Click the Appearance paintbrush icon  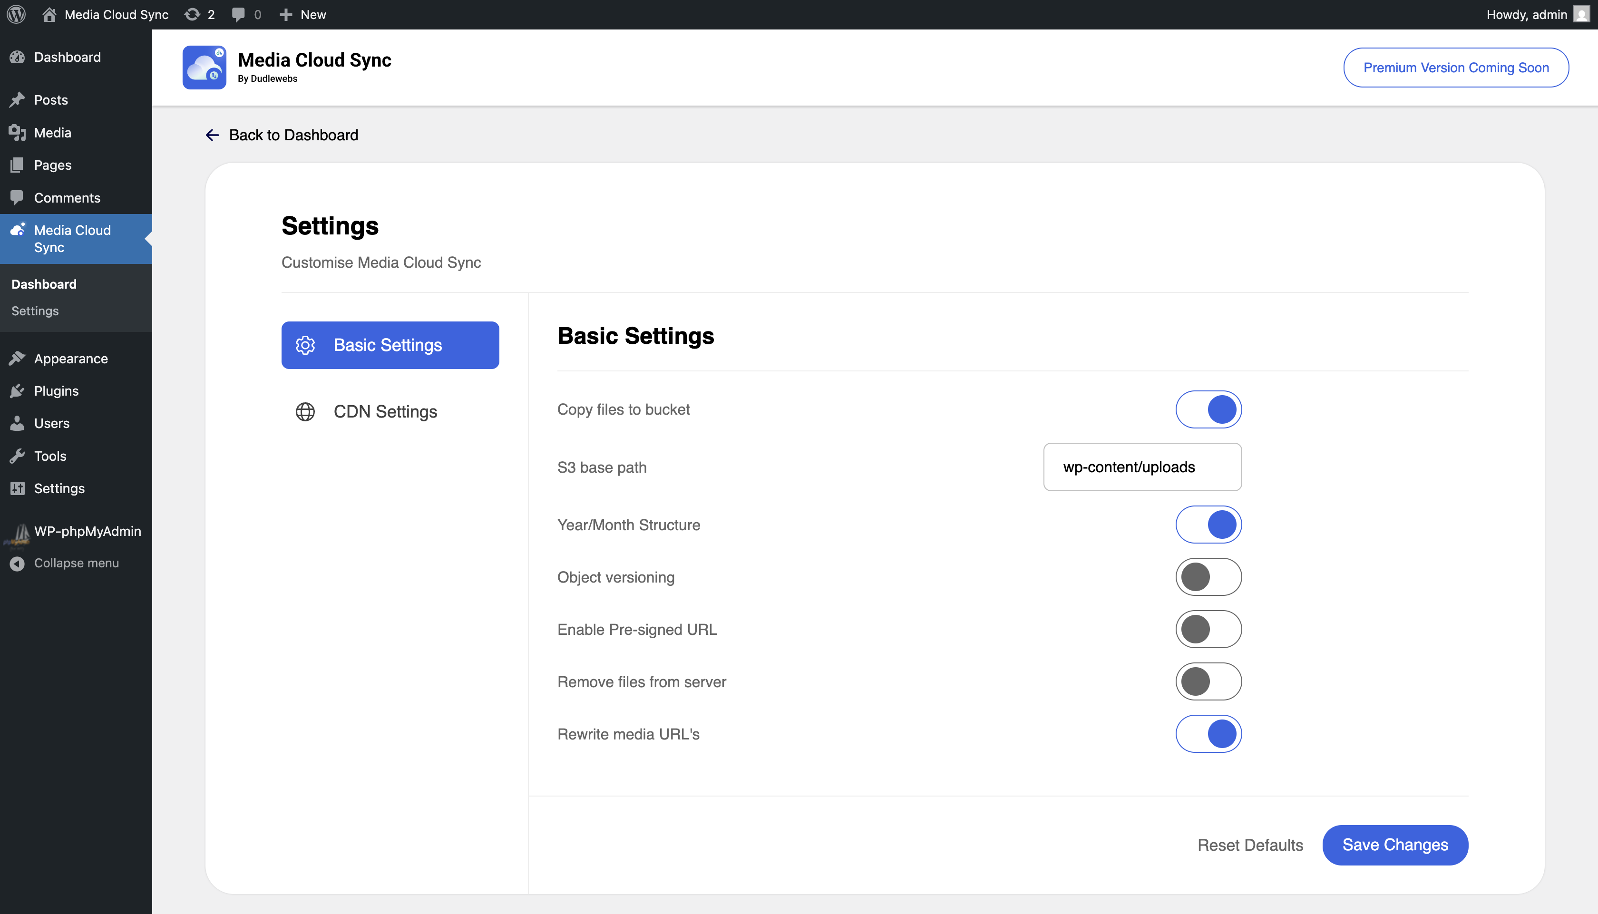tap(17, 359)
